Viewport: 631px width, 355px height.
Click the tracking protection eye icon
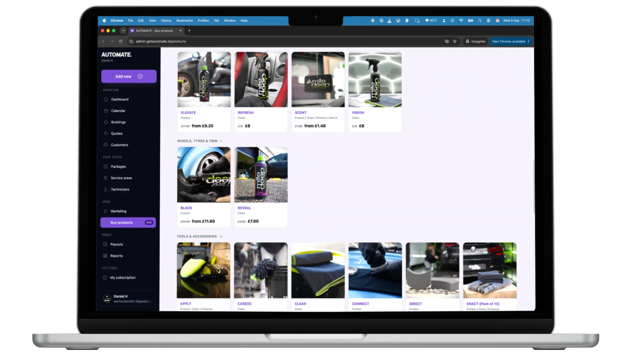tap(447, 41)
